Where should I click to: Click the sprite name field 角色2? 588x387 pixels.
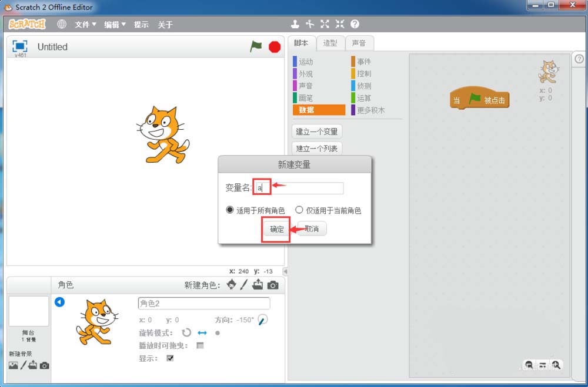pos(204,303)
